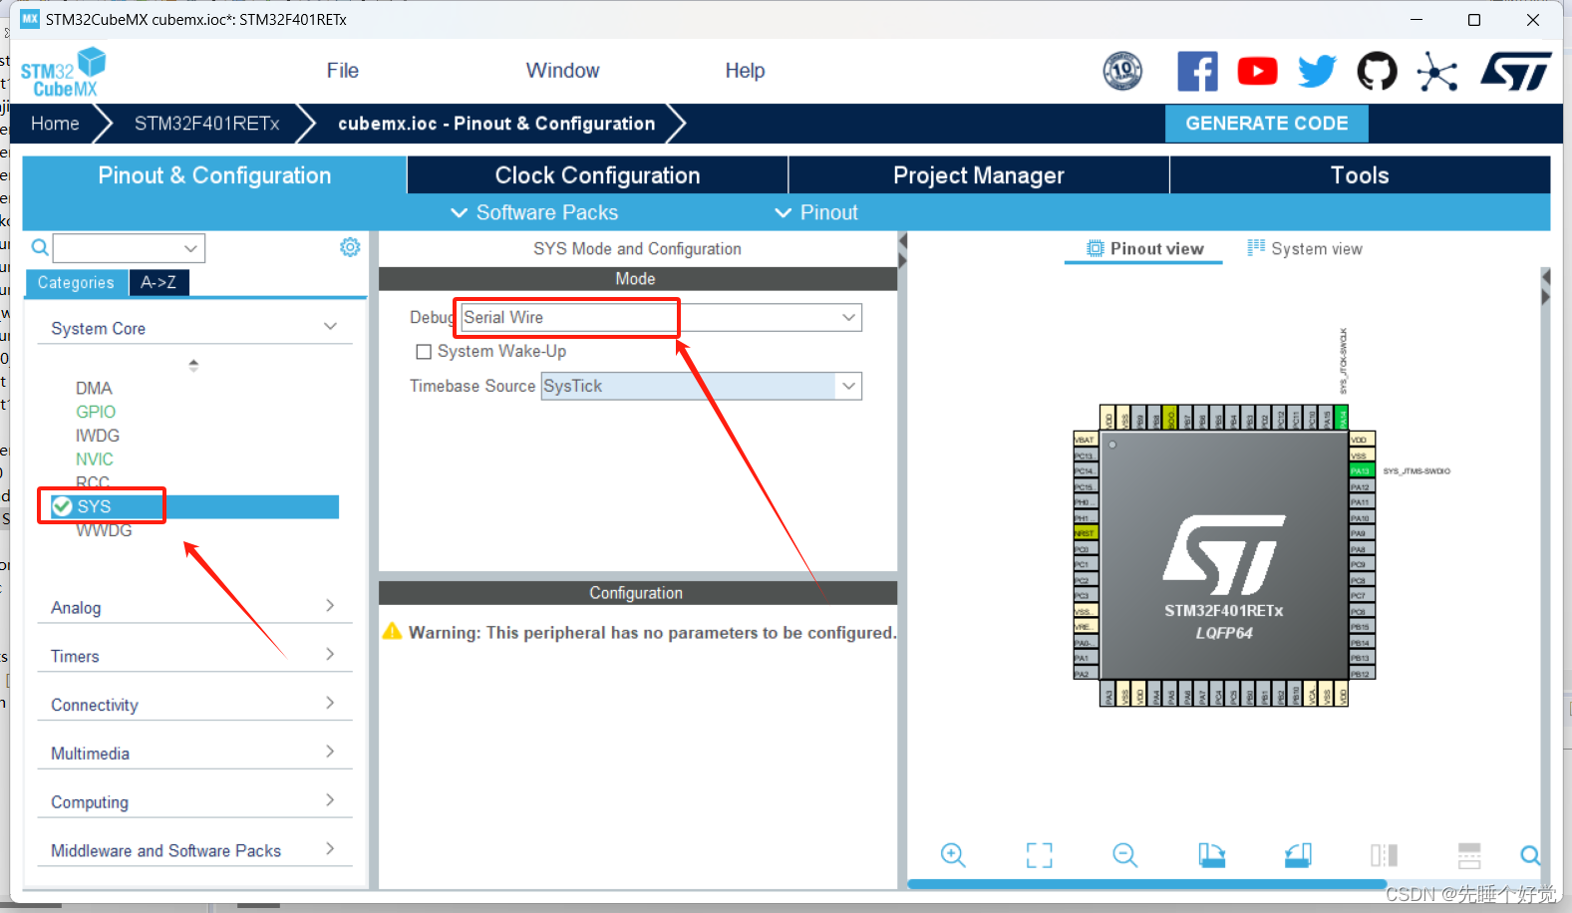
Task: Switch to the Tools tab
Action: pos(1360,175)
